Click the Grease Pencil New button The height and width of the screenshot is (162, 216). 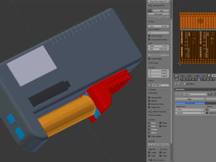(x=161, y=11)
